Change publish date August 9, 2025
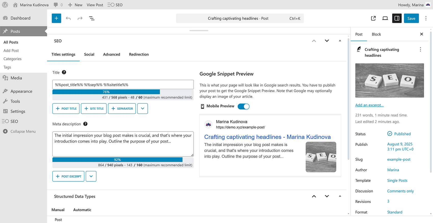The image size is (433, 223). click(400, 147)
